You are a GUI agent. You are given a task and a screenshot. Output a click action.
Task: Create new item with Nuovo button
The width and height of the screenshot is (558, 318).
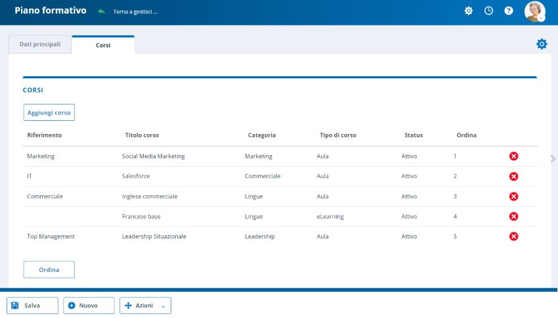[89, 306]
